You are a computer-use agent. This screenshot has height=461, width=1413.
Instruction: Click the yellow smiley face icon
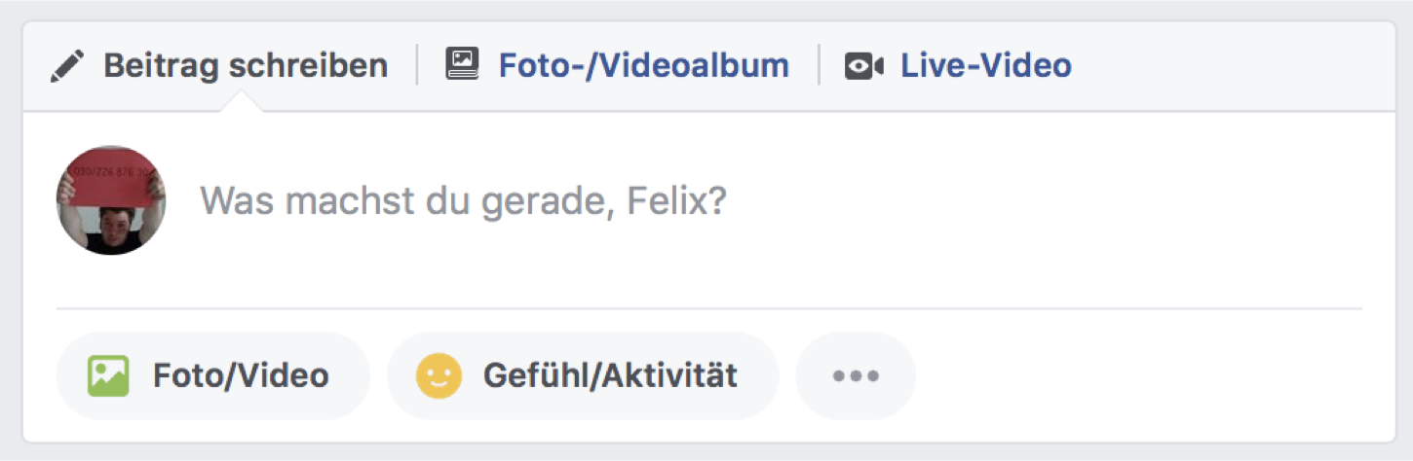click(438, 375)
